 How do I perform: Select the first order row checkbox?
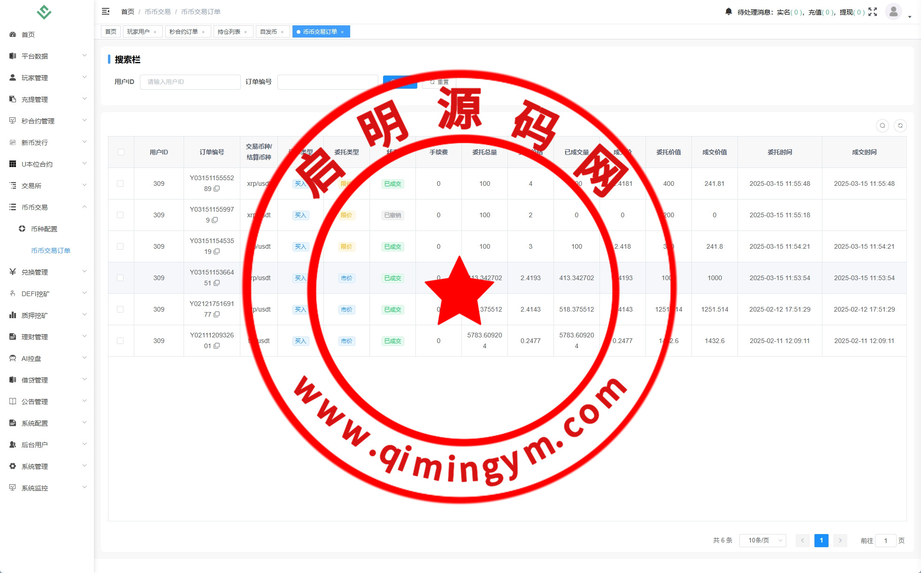click(x=120, y=183)
